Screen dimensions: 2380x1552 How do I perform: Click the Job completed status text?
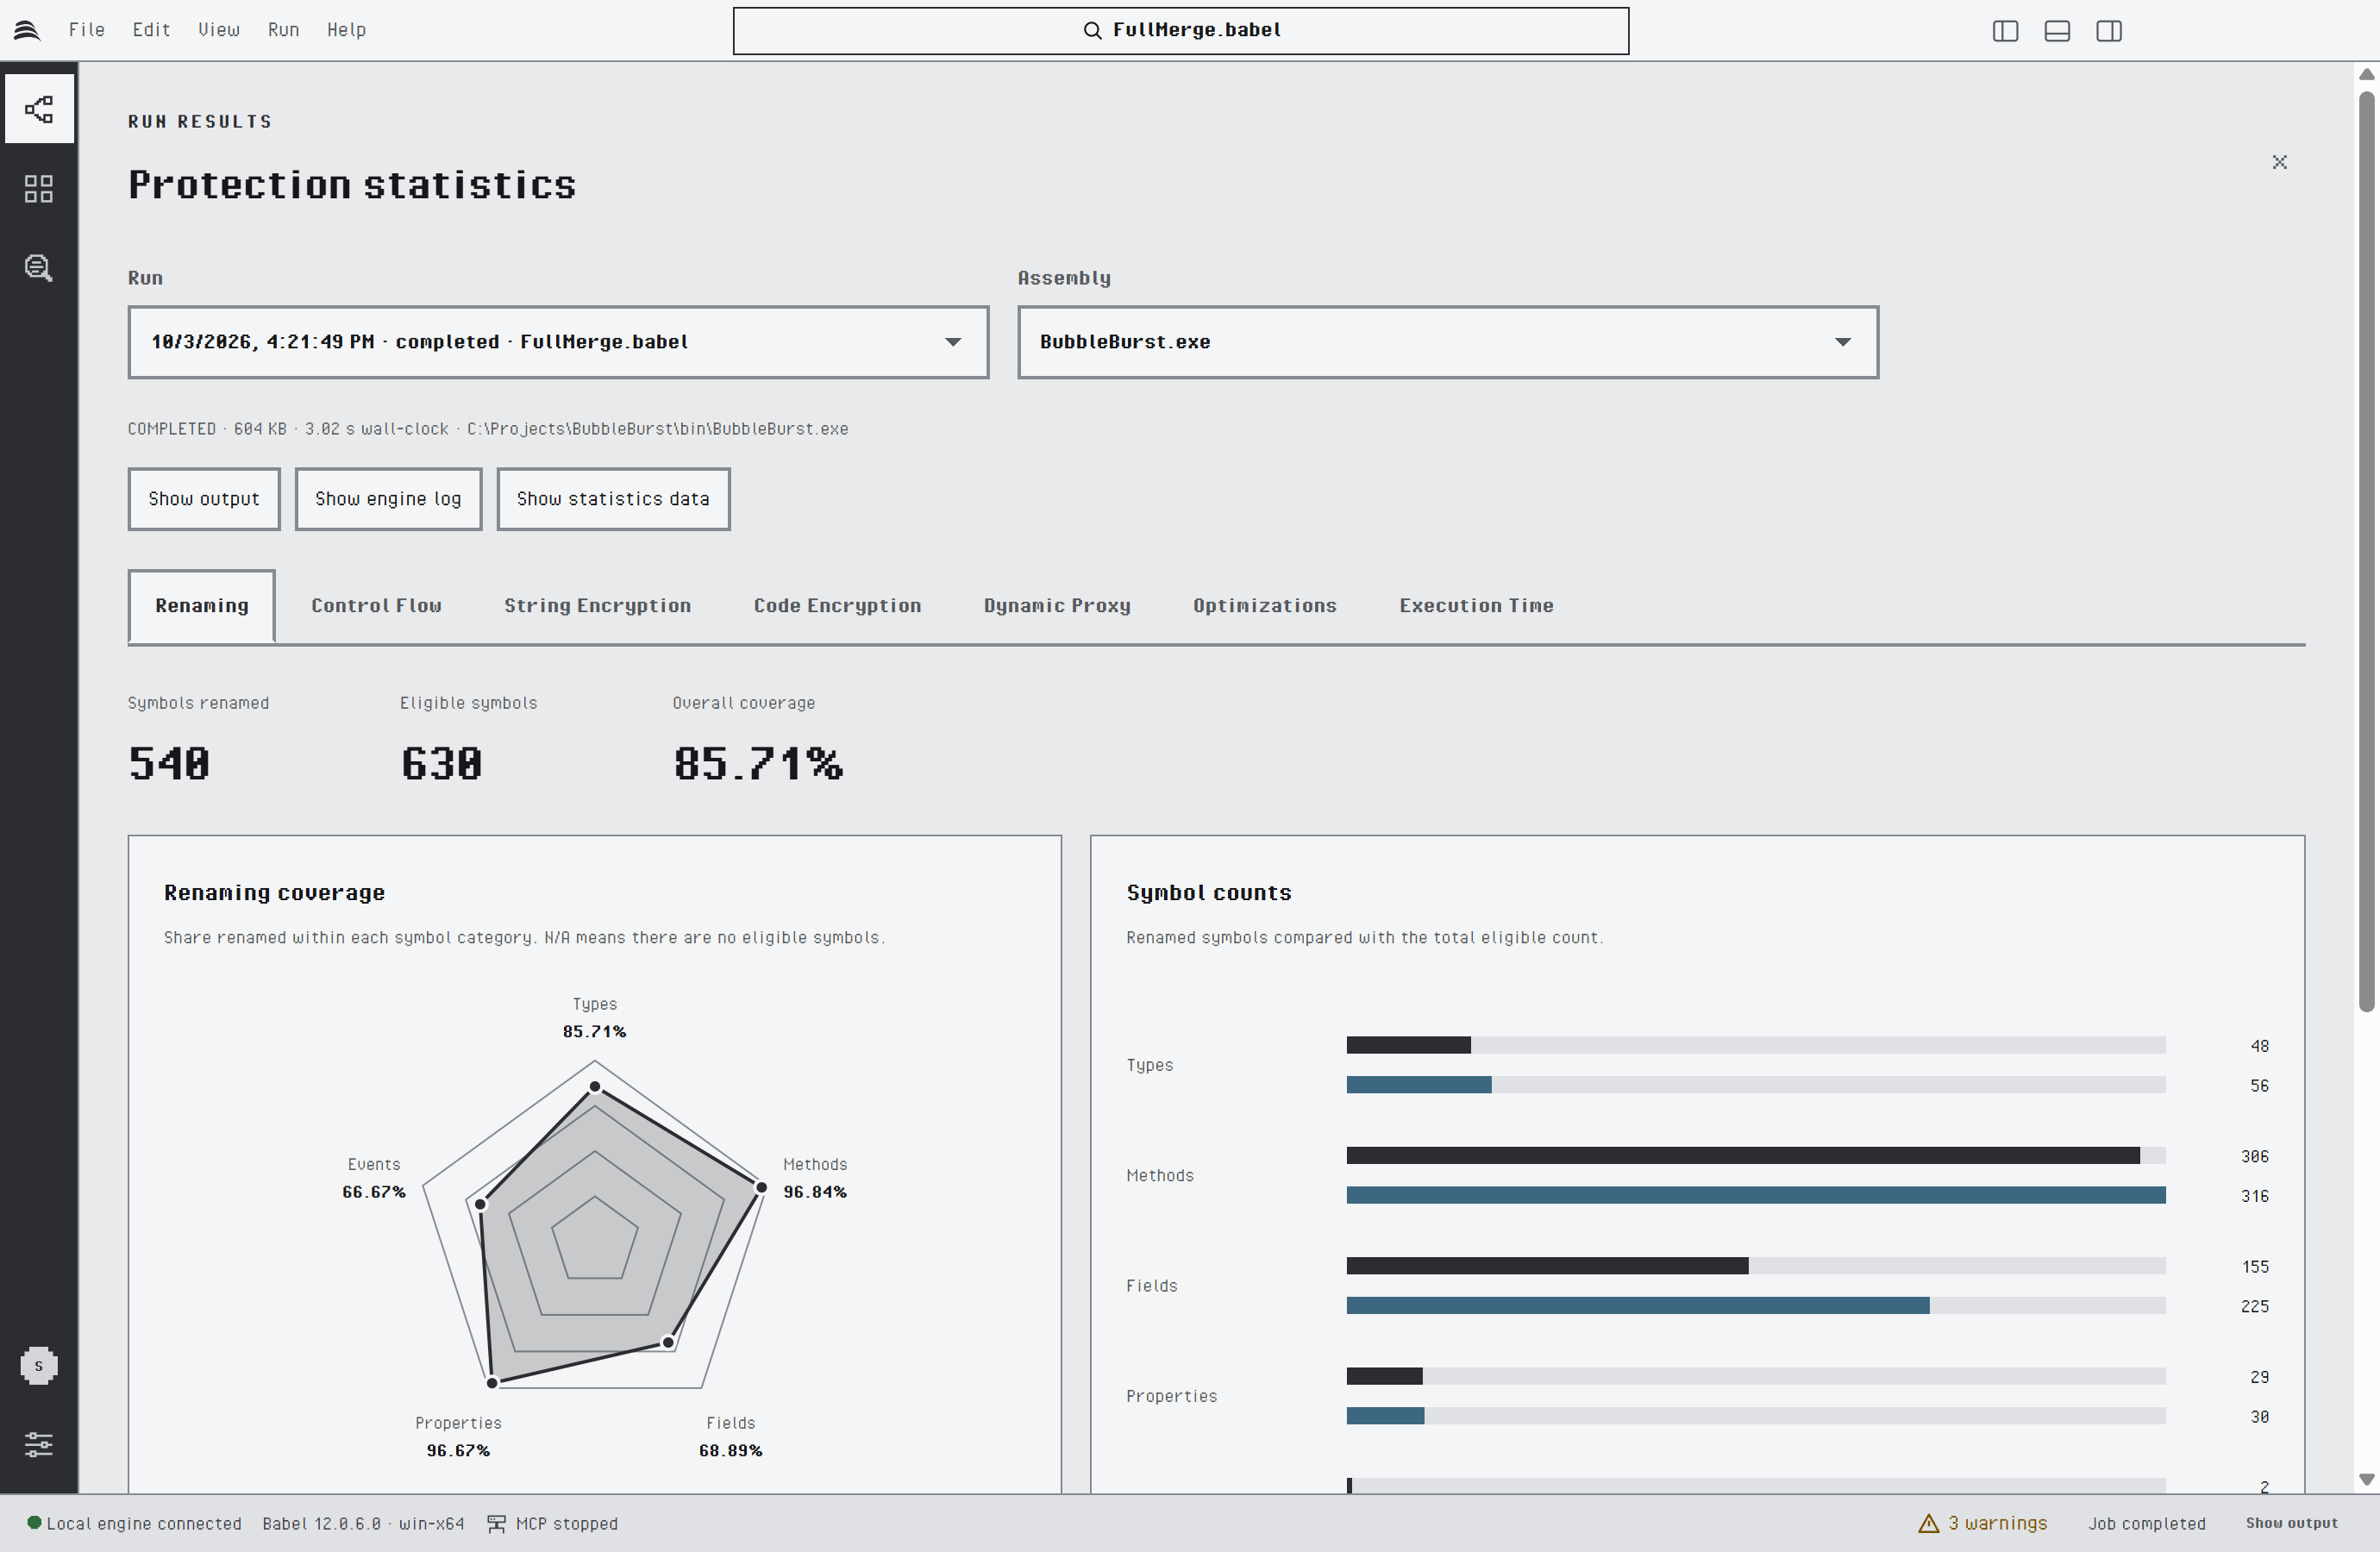tap(2146, 1523)
